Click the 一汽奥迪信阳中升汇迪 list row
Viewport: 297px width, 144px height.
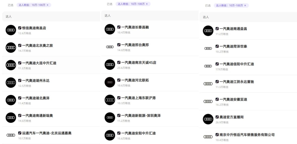248,66
